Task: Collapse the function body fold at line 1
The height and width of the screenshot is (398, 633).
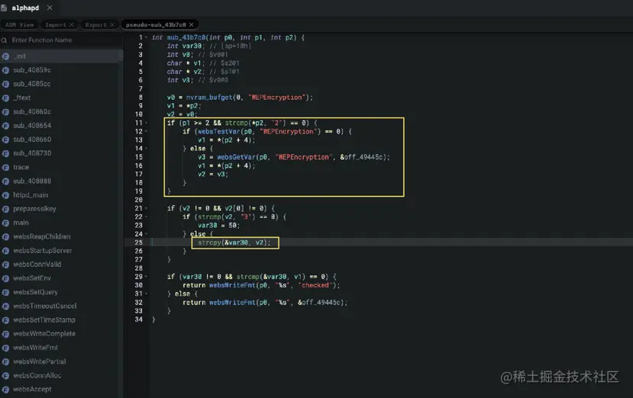Action: point(146,37)
